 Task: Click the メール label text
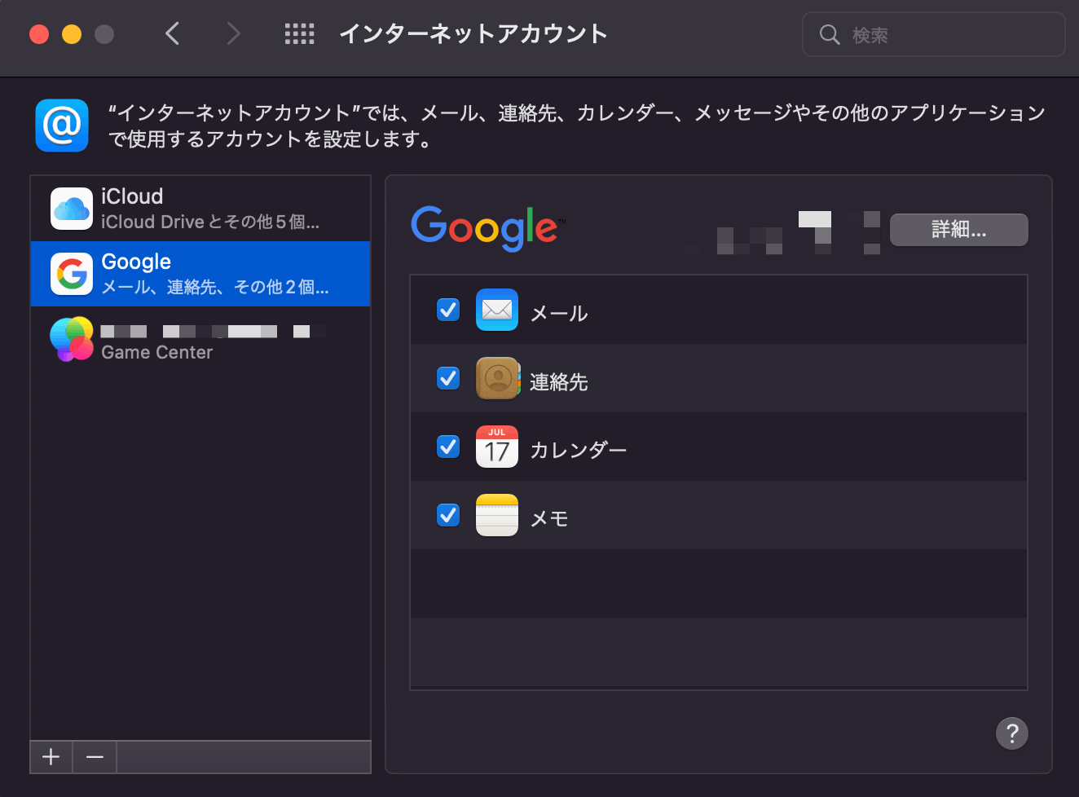[559, 314]
